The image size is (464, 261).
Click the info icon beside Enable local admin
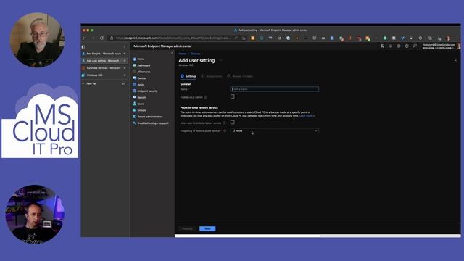pyautogui.click(x=206, y=97)
